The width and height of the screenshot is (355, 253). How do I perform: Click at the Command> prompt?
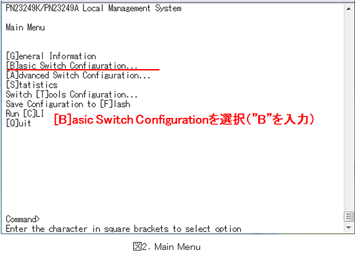point(23,219)
